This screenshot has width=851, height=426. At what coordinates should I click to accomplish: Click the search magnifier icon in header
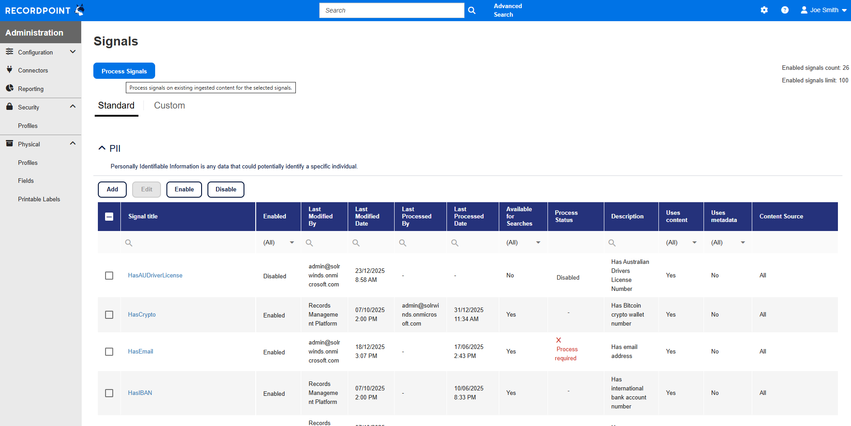point(472,10)
